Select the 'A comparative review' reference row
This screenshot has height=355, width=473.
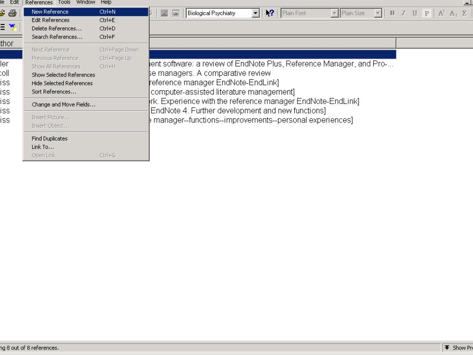point(210,73)
